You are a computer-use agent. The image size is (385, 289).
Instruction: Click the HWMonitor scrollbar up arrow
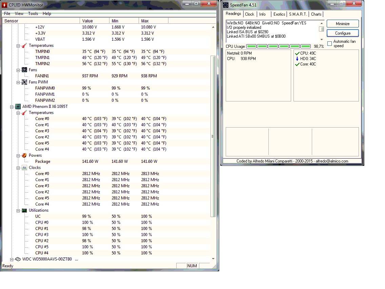213,27
